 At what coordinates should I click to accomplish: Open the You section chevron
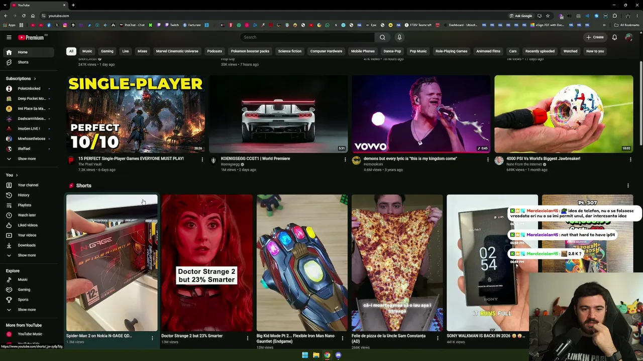[17, 175]
